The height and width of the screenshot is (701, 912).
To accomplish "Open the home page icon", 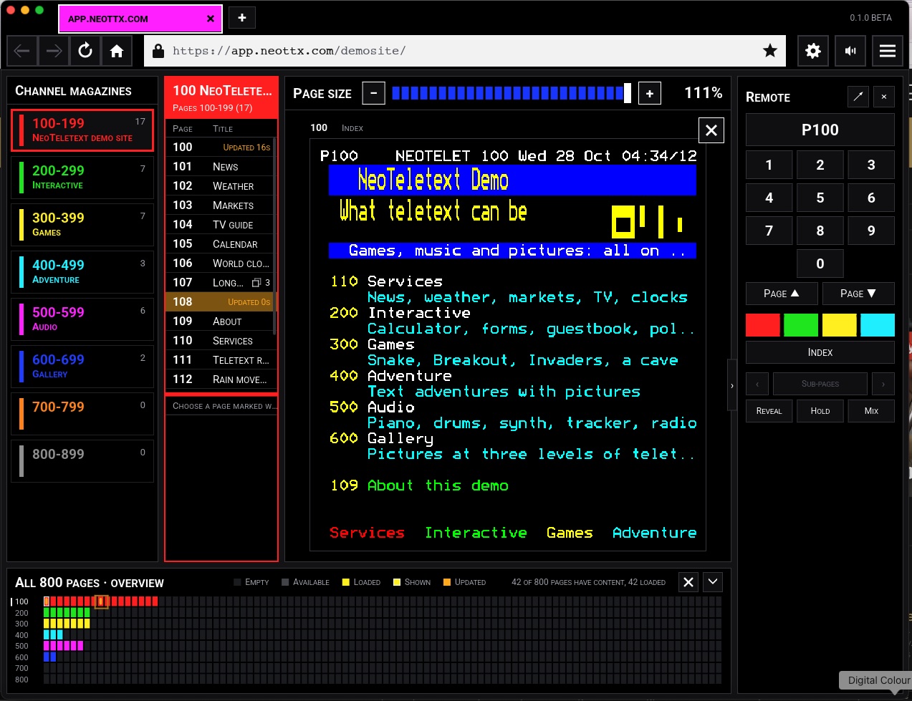I will (x=117, y=51).
